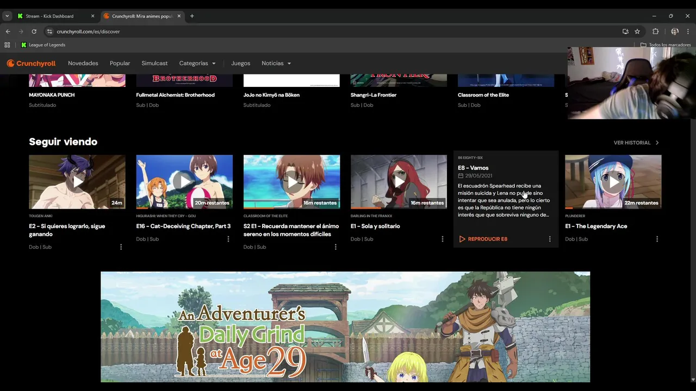The width and height of the screenshot is (696, 391).
Task: Open S2 E1 - Recuerda mantener el ánimo title
Action: (291, 230)
